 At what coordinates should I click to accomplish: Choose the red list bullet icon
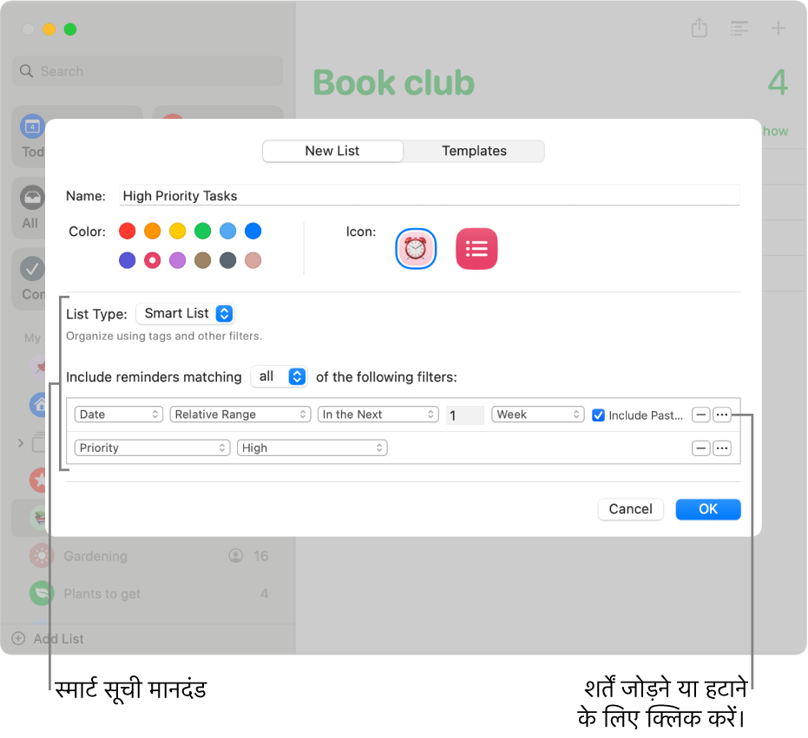pos(476,249)
